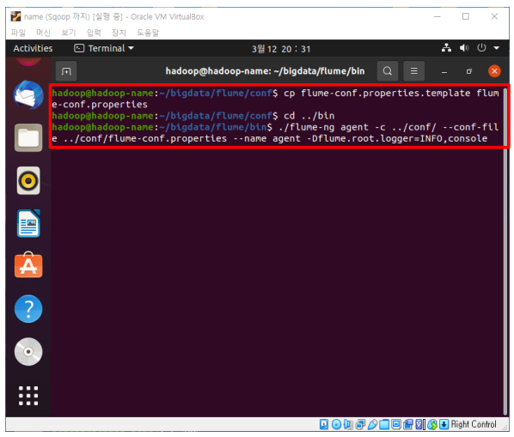Click the terminal title hadoop@hadoop-name

tap(265, 71)
